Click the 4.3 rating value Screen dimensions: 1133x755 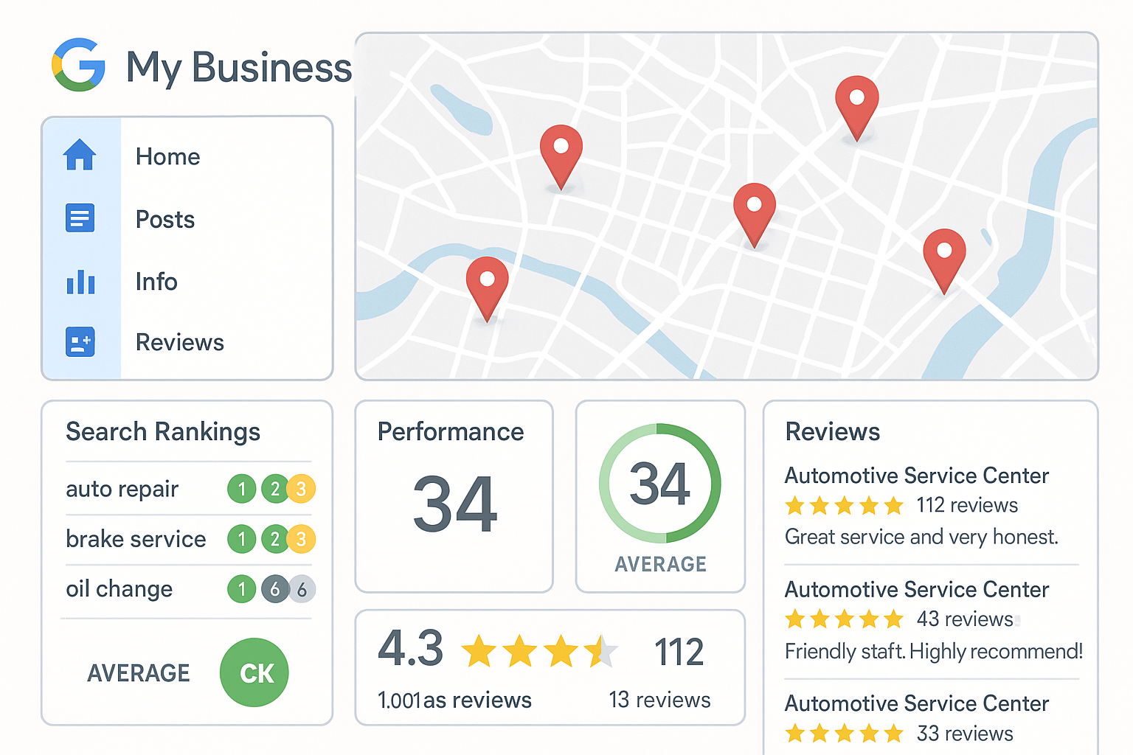click(x=411, y=649)
